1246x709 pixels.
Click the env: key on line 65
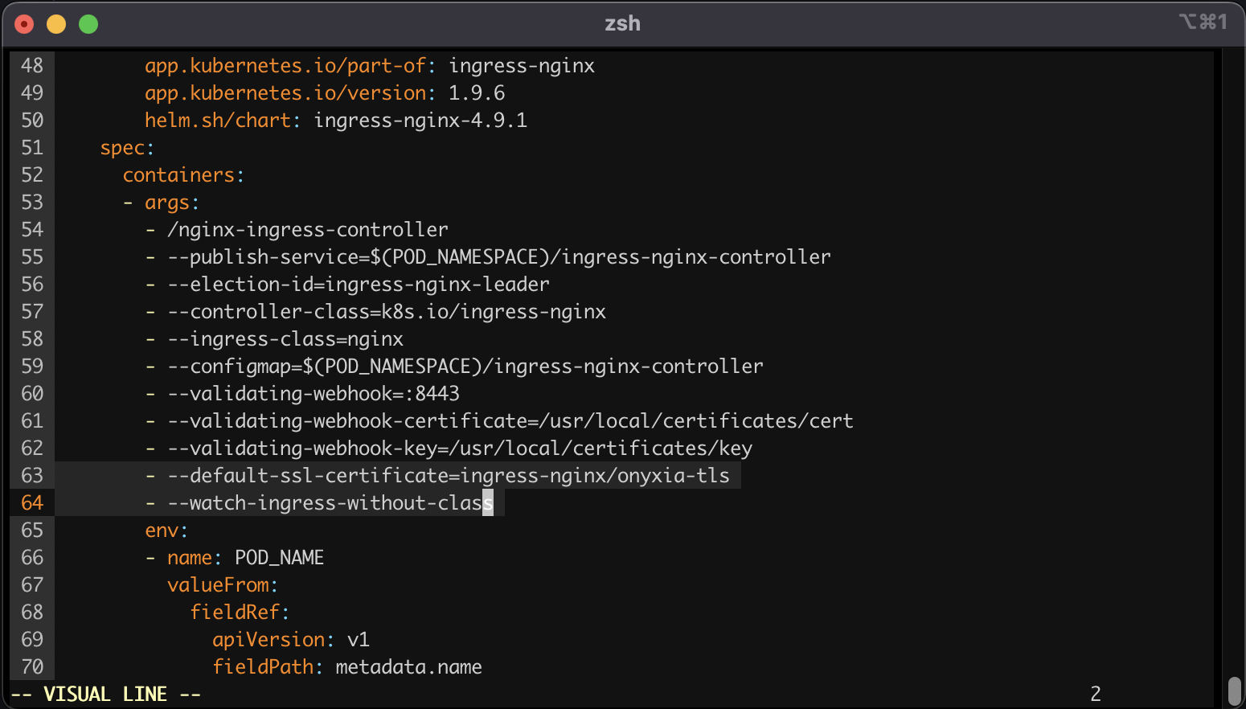coord(166,531)
